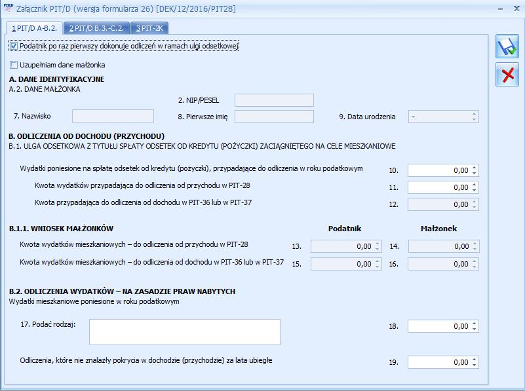Close the Załącznik PIT/D window
This screenshot has height=391, width=525.
point(516,9)
